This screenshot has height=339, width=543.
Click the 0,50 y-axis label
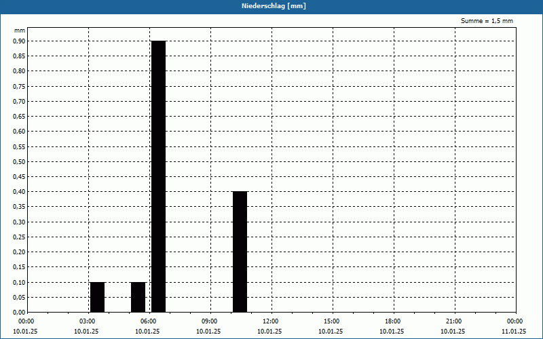(x=19, y=161)
